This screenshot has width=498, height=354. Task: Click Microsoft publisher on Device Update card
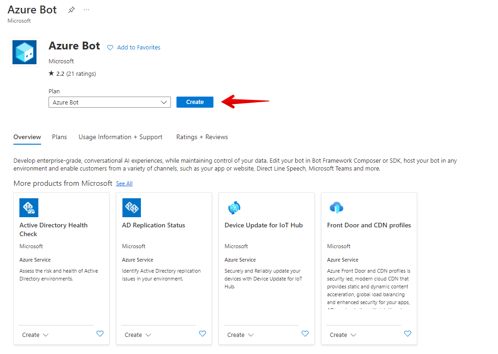(236, 246)
